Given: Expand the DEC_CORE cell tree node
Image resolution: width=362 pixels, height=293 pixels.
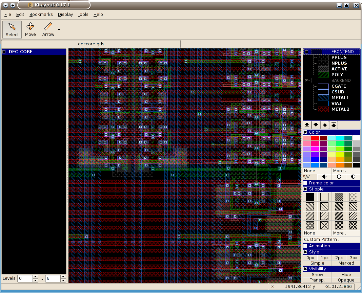Looking at the screenshot, I should (4, 52).
